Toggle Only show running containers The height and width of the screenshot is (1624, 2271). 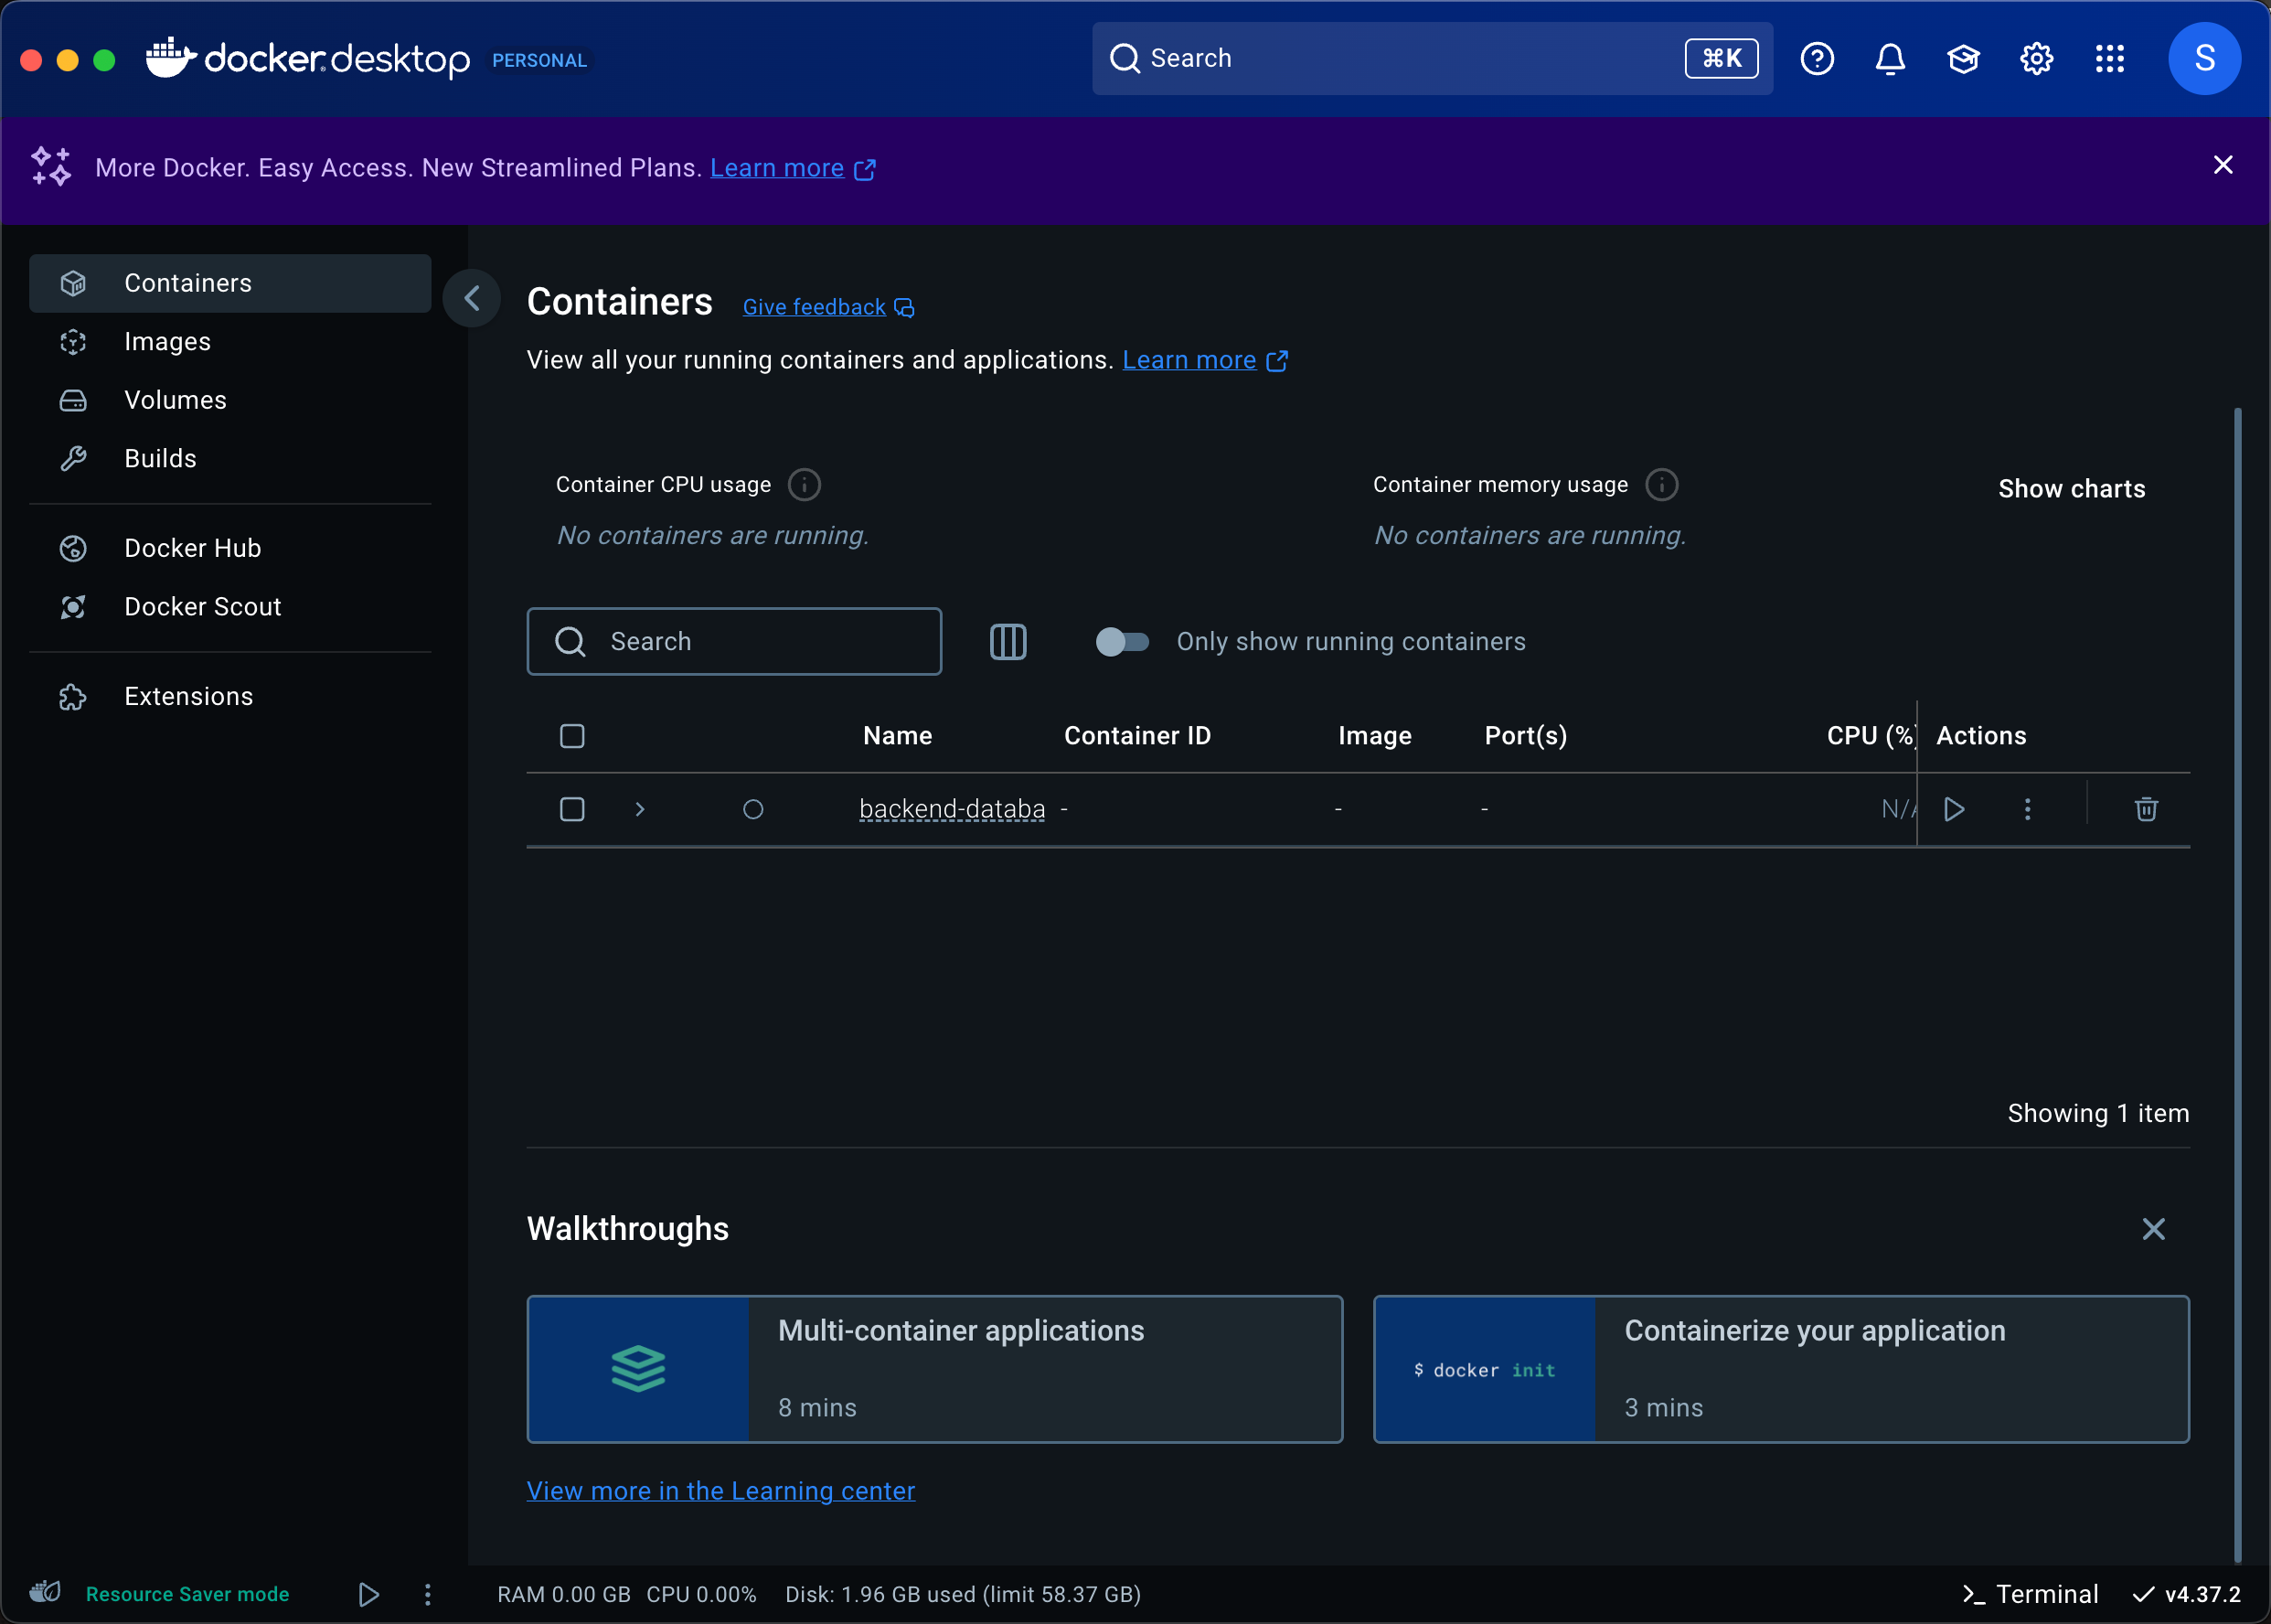point(1122,642)
